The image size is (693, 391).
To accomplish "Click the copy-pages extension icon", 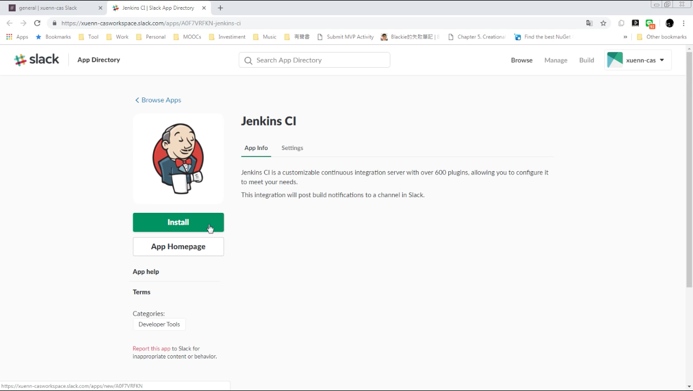I will point(622,23).
